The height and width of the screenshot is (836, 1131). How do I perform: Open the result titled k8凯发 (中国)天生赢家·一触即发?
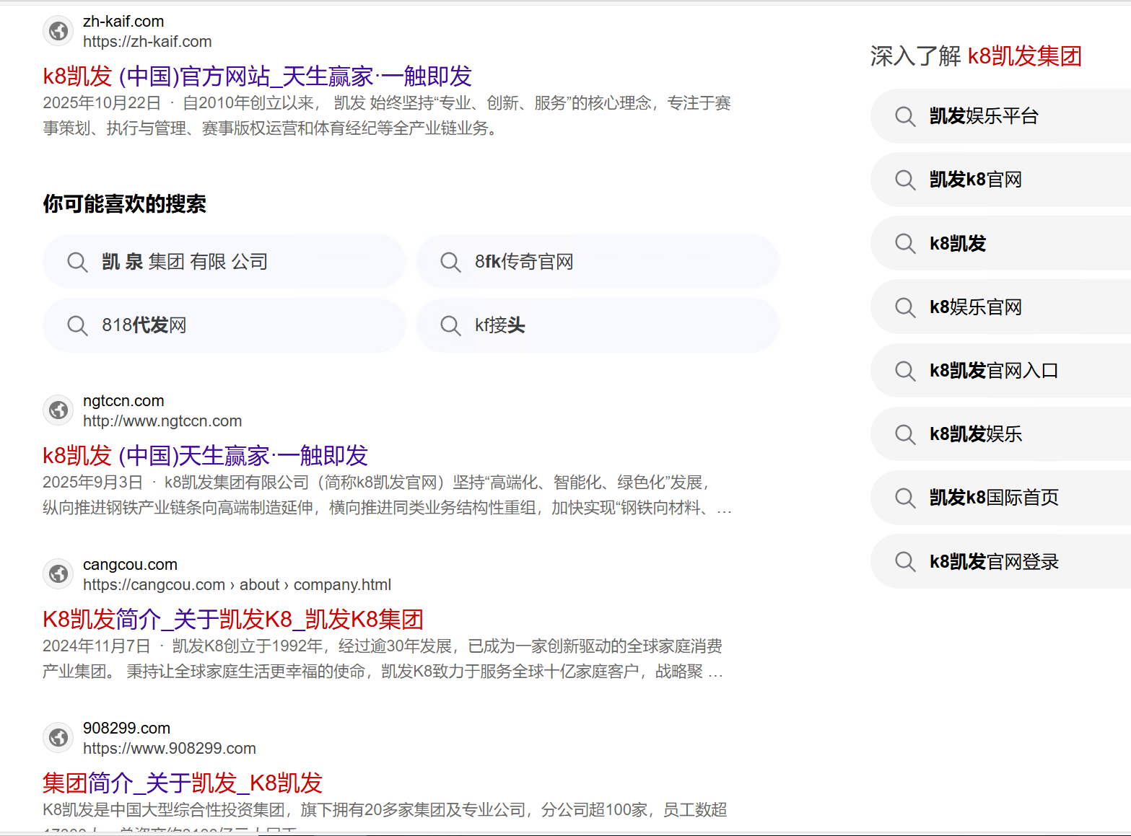(x=205, y=455)
